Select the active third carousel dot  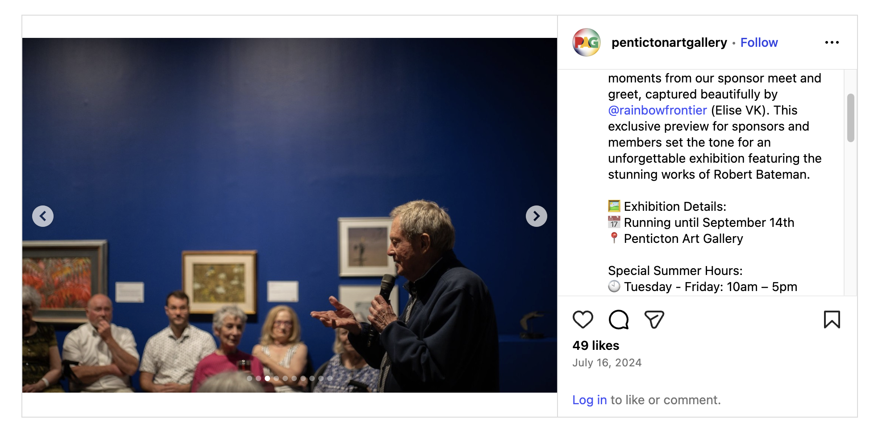click(x=267, y=378)
